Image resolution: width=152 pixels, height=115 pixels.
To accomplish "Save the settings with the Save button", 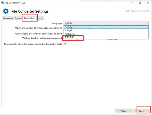I will (x=141, y=111).
